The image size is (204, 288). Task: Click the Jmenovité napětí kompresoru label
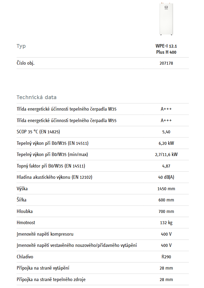pos(45,234)
